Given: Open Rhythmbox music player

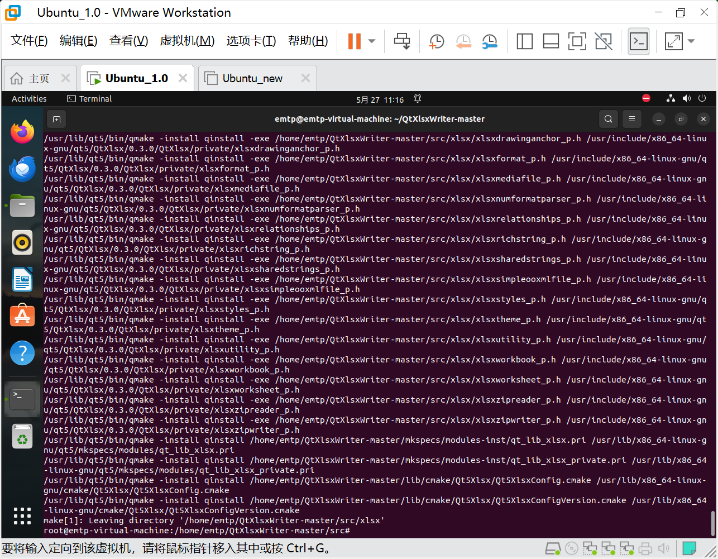Looking at the screenshot, I should click(x=22, y=242).
